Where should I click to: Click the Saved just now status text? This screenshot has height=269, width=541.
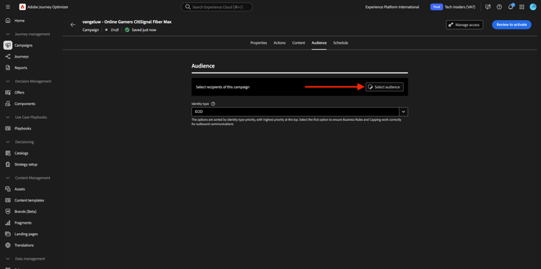144,30
